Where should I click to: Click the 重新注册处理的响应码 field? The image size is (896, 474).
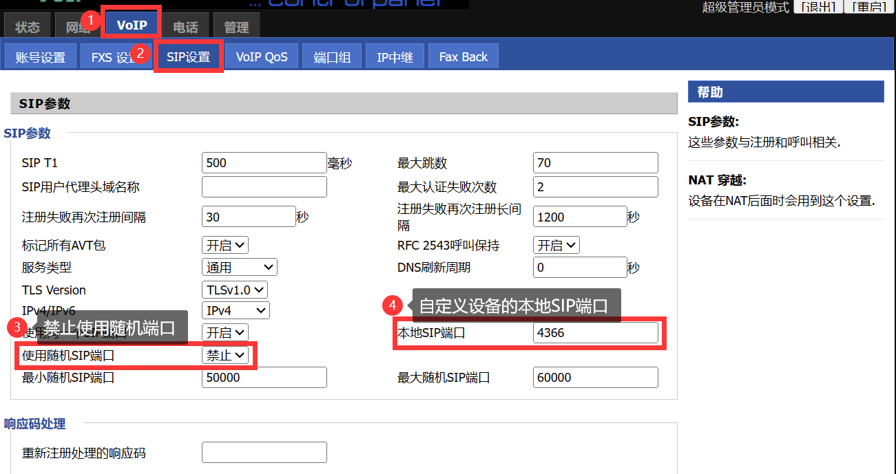coord(264,453)
